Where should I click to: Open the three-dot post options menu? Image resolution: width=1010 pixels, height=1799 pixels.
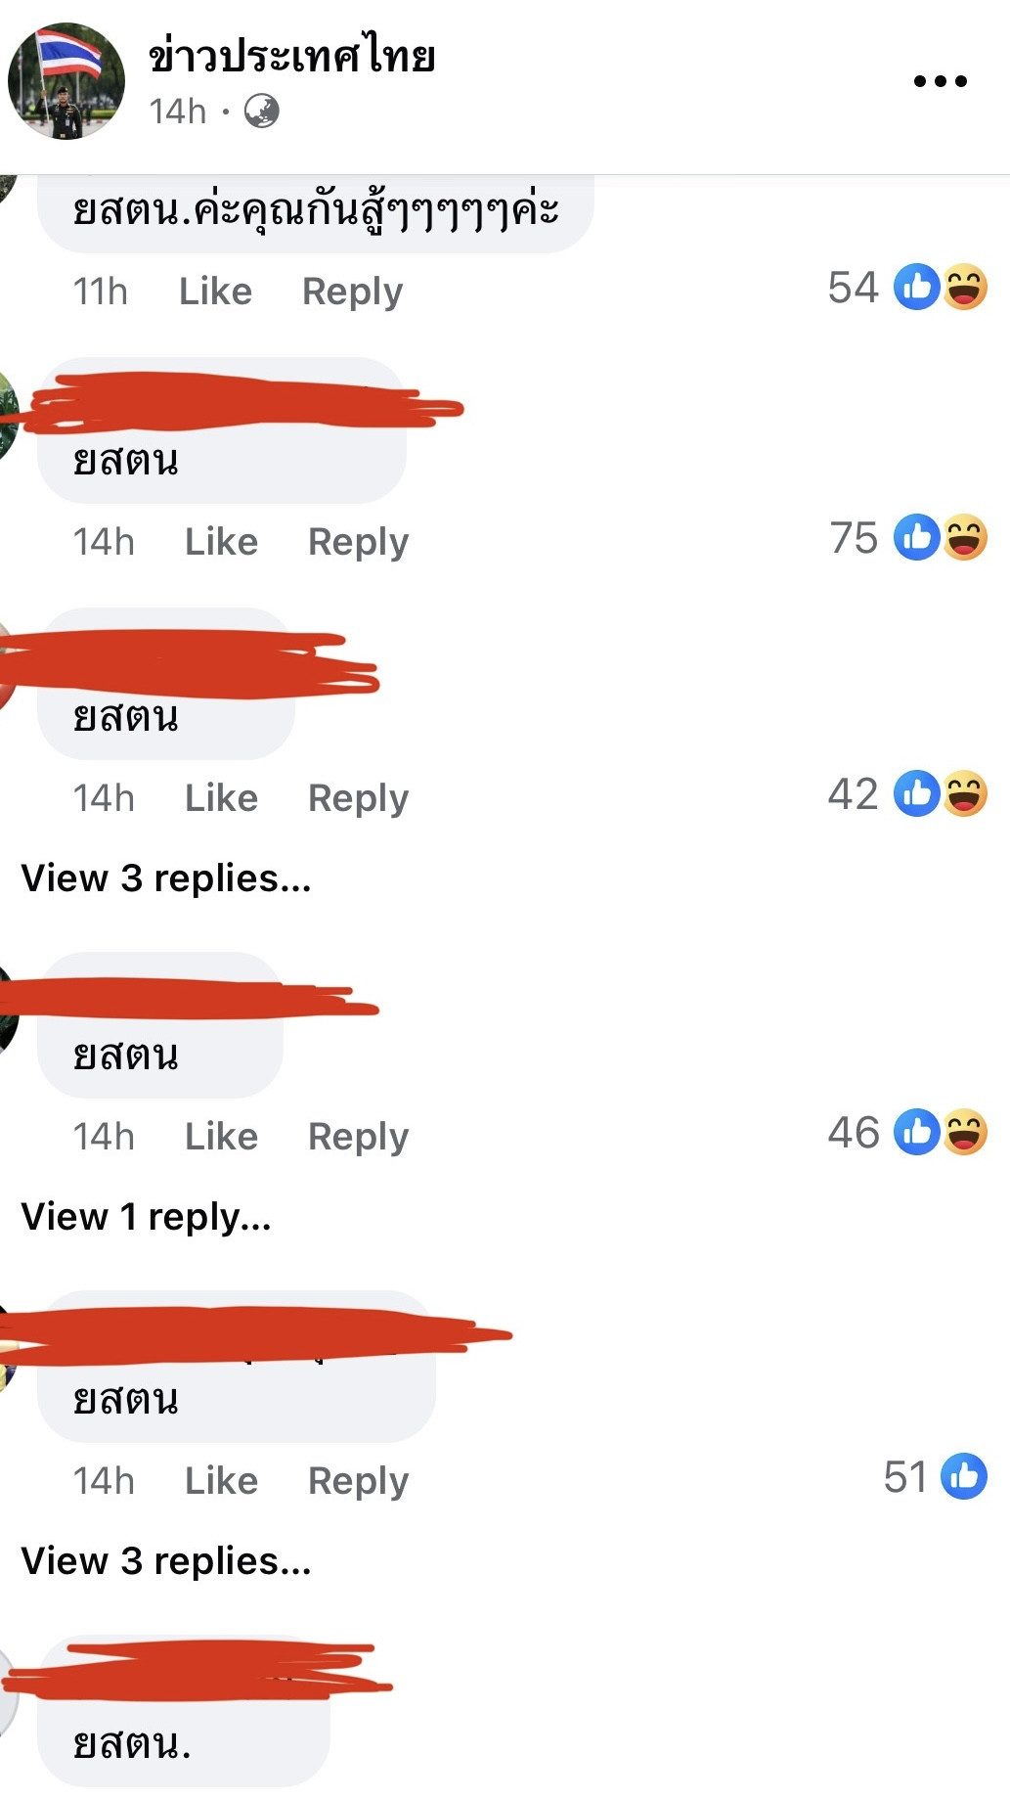[x=940, y=81]
